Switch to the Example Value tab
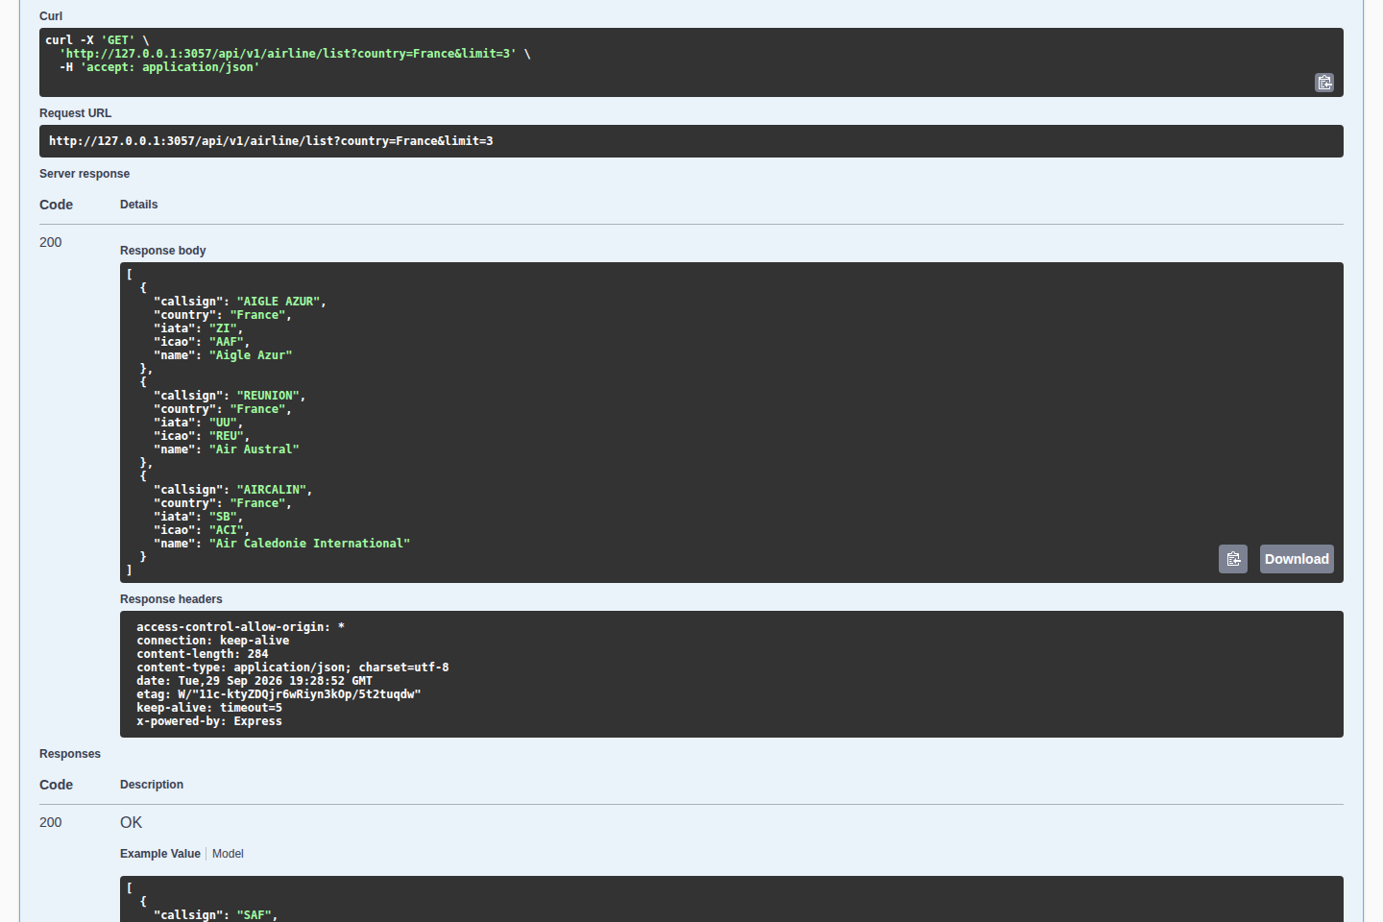The image size is (1383, 922). tap(160, 854)
